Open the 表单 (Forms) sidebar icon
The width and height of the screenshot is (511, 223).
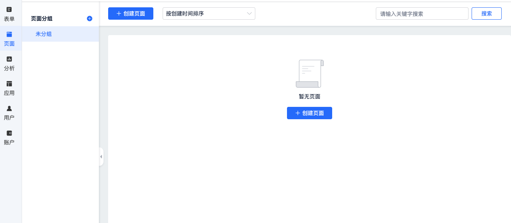point(9,10)
